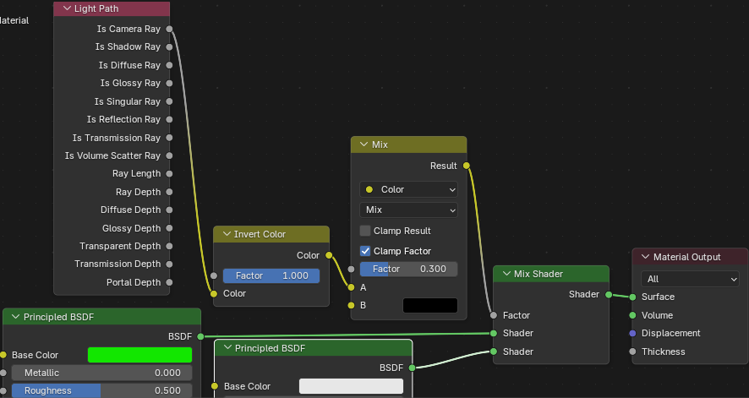
Task: Click the Mix node Factor input socket
Action: (x=351, y=270)
